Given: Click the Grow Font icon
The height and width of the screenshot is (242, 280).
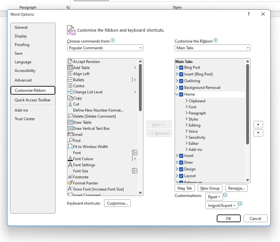Looking at the screenshot, I should [x=70, y=189].
